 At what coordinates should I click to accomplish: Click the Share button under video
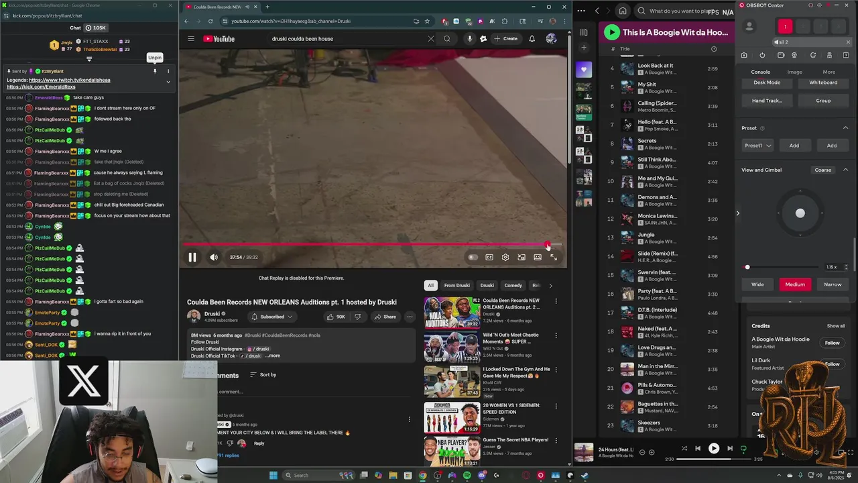[x=385, y=317]
